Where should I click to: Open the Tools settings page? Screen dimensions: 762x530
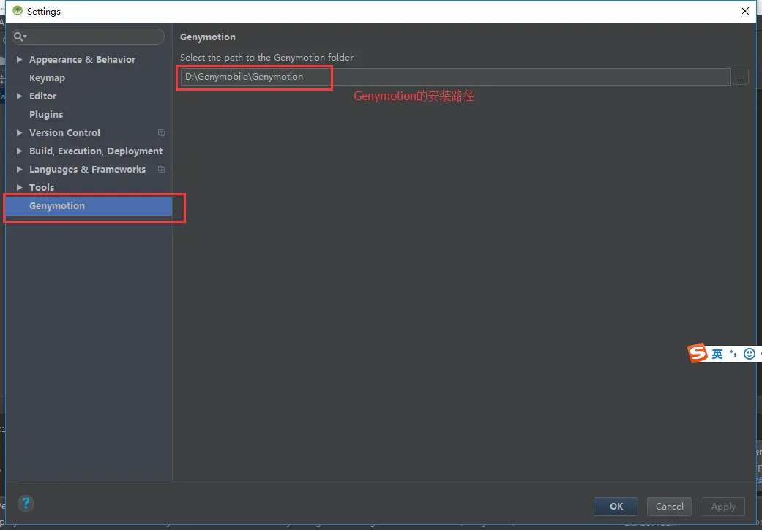pos(42,187)
